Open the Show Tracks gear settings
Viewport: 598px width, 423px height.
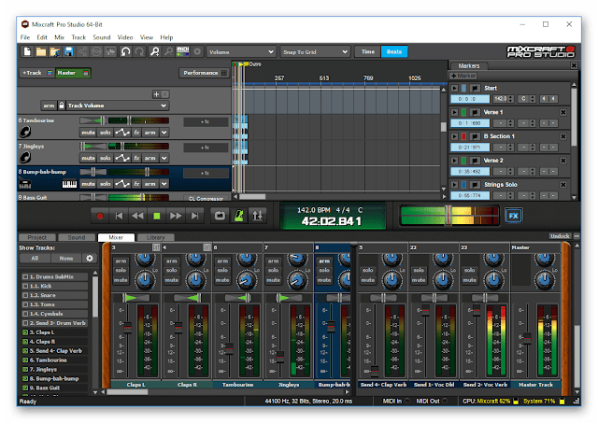tap(90, 258)
